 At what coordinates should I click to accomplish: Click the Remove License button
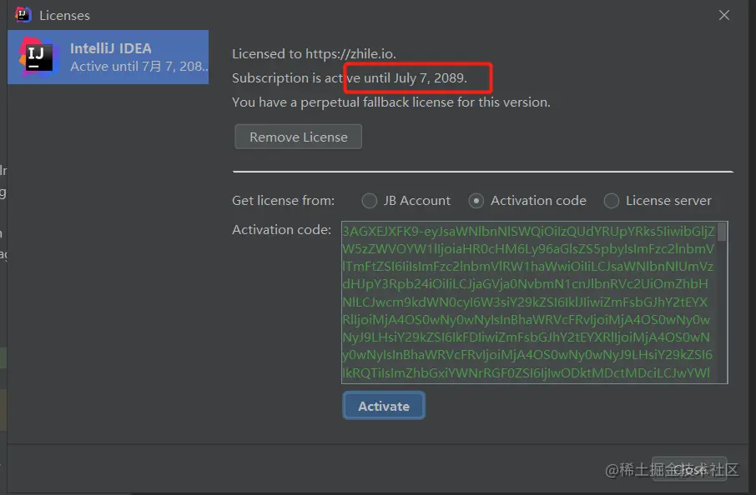click(x=298, y=137)
